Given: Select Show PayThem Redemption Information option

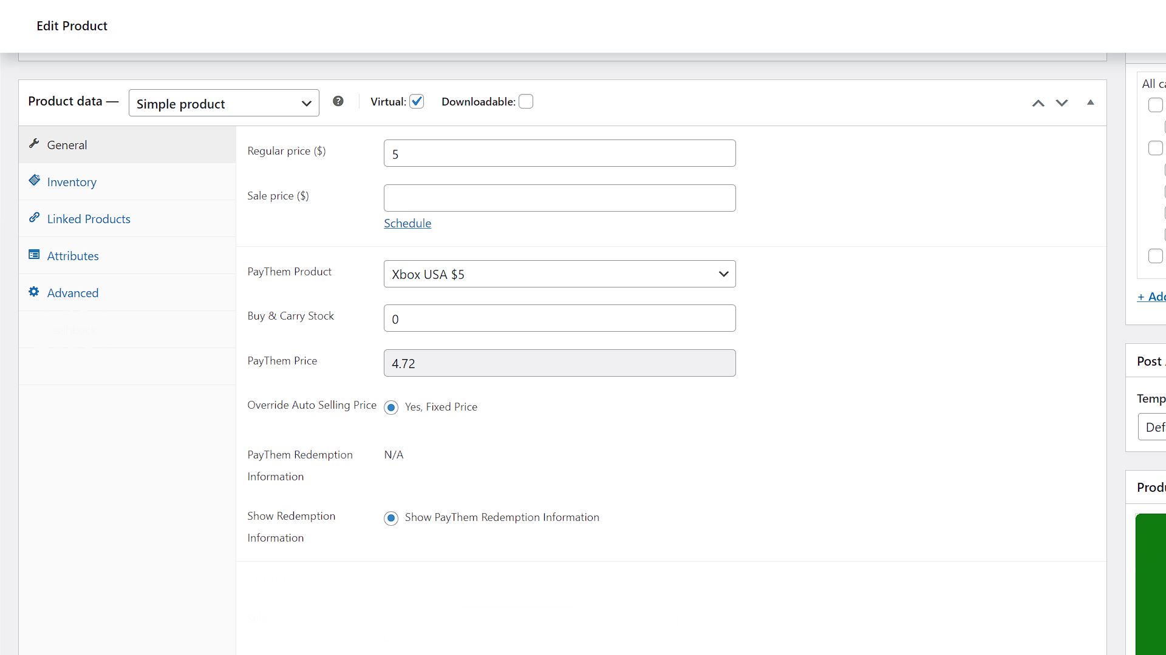Looking at the screenshot, I should coord(392,517).
